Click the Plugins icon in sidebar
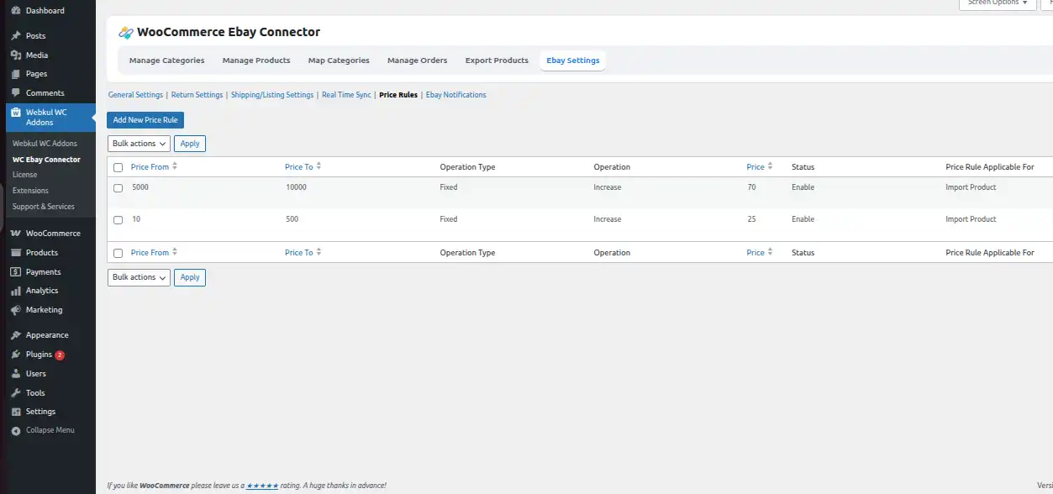The width and height of the screenshot is (1053, 494). [x=16, y=355]
